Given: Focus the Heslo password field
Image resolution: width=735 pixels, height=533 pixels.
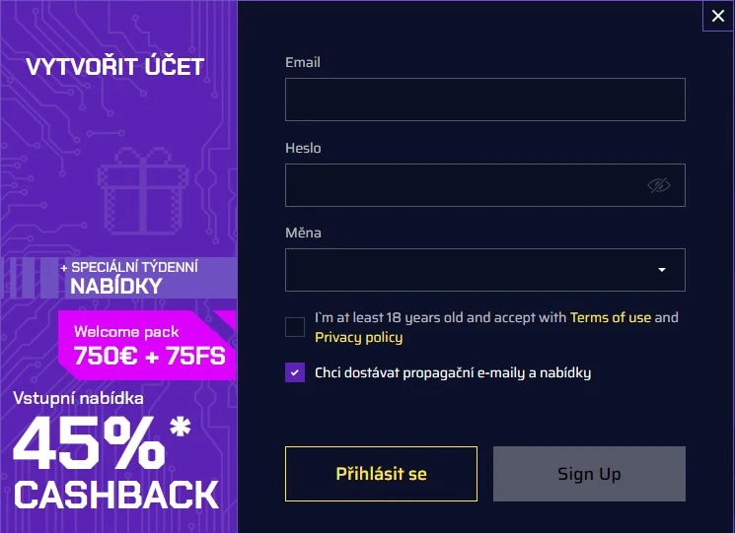Looking at the screenshot, I should 464,185.
